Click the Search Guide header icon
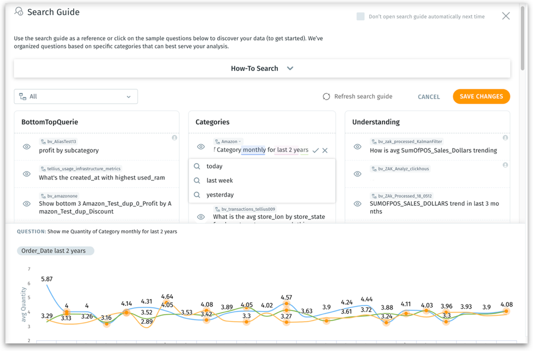 (x=19, y=11)
